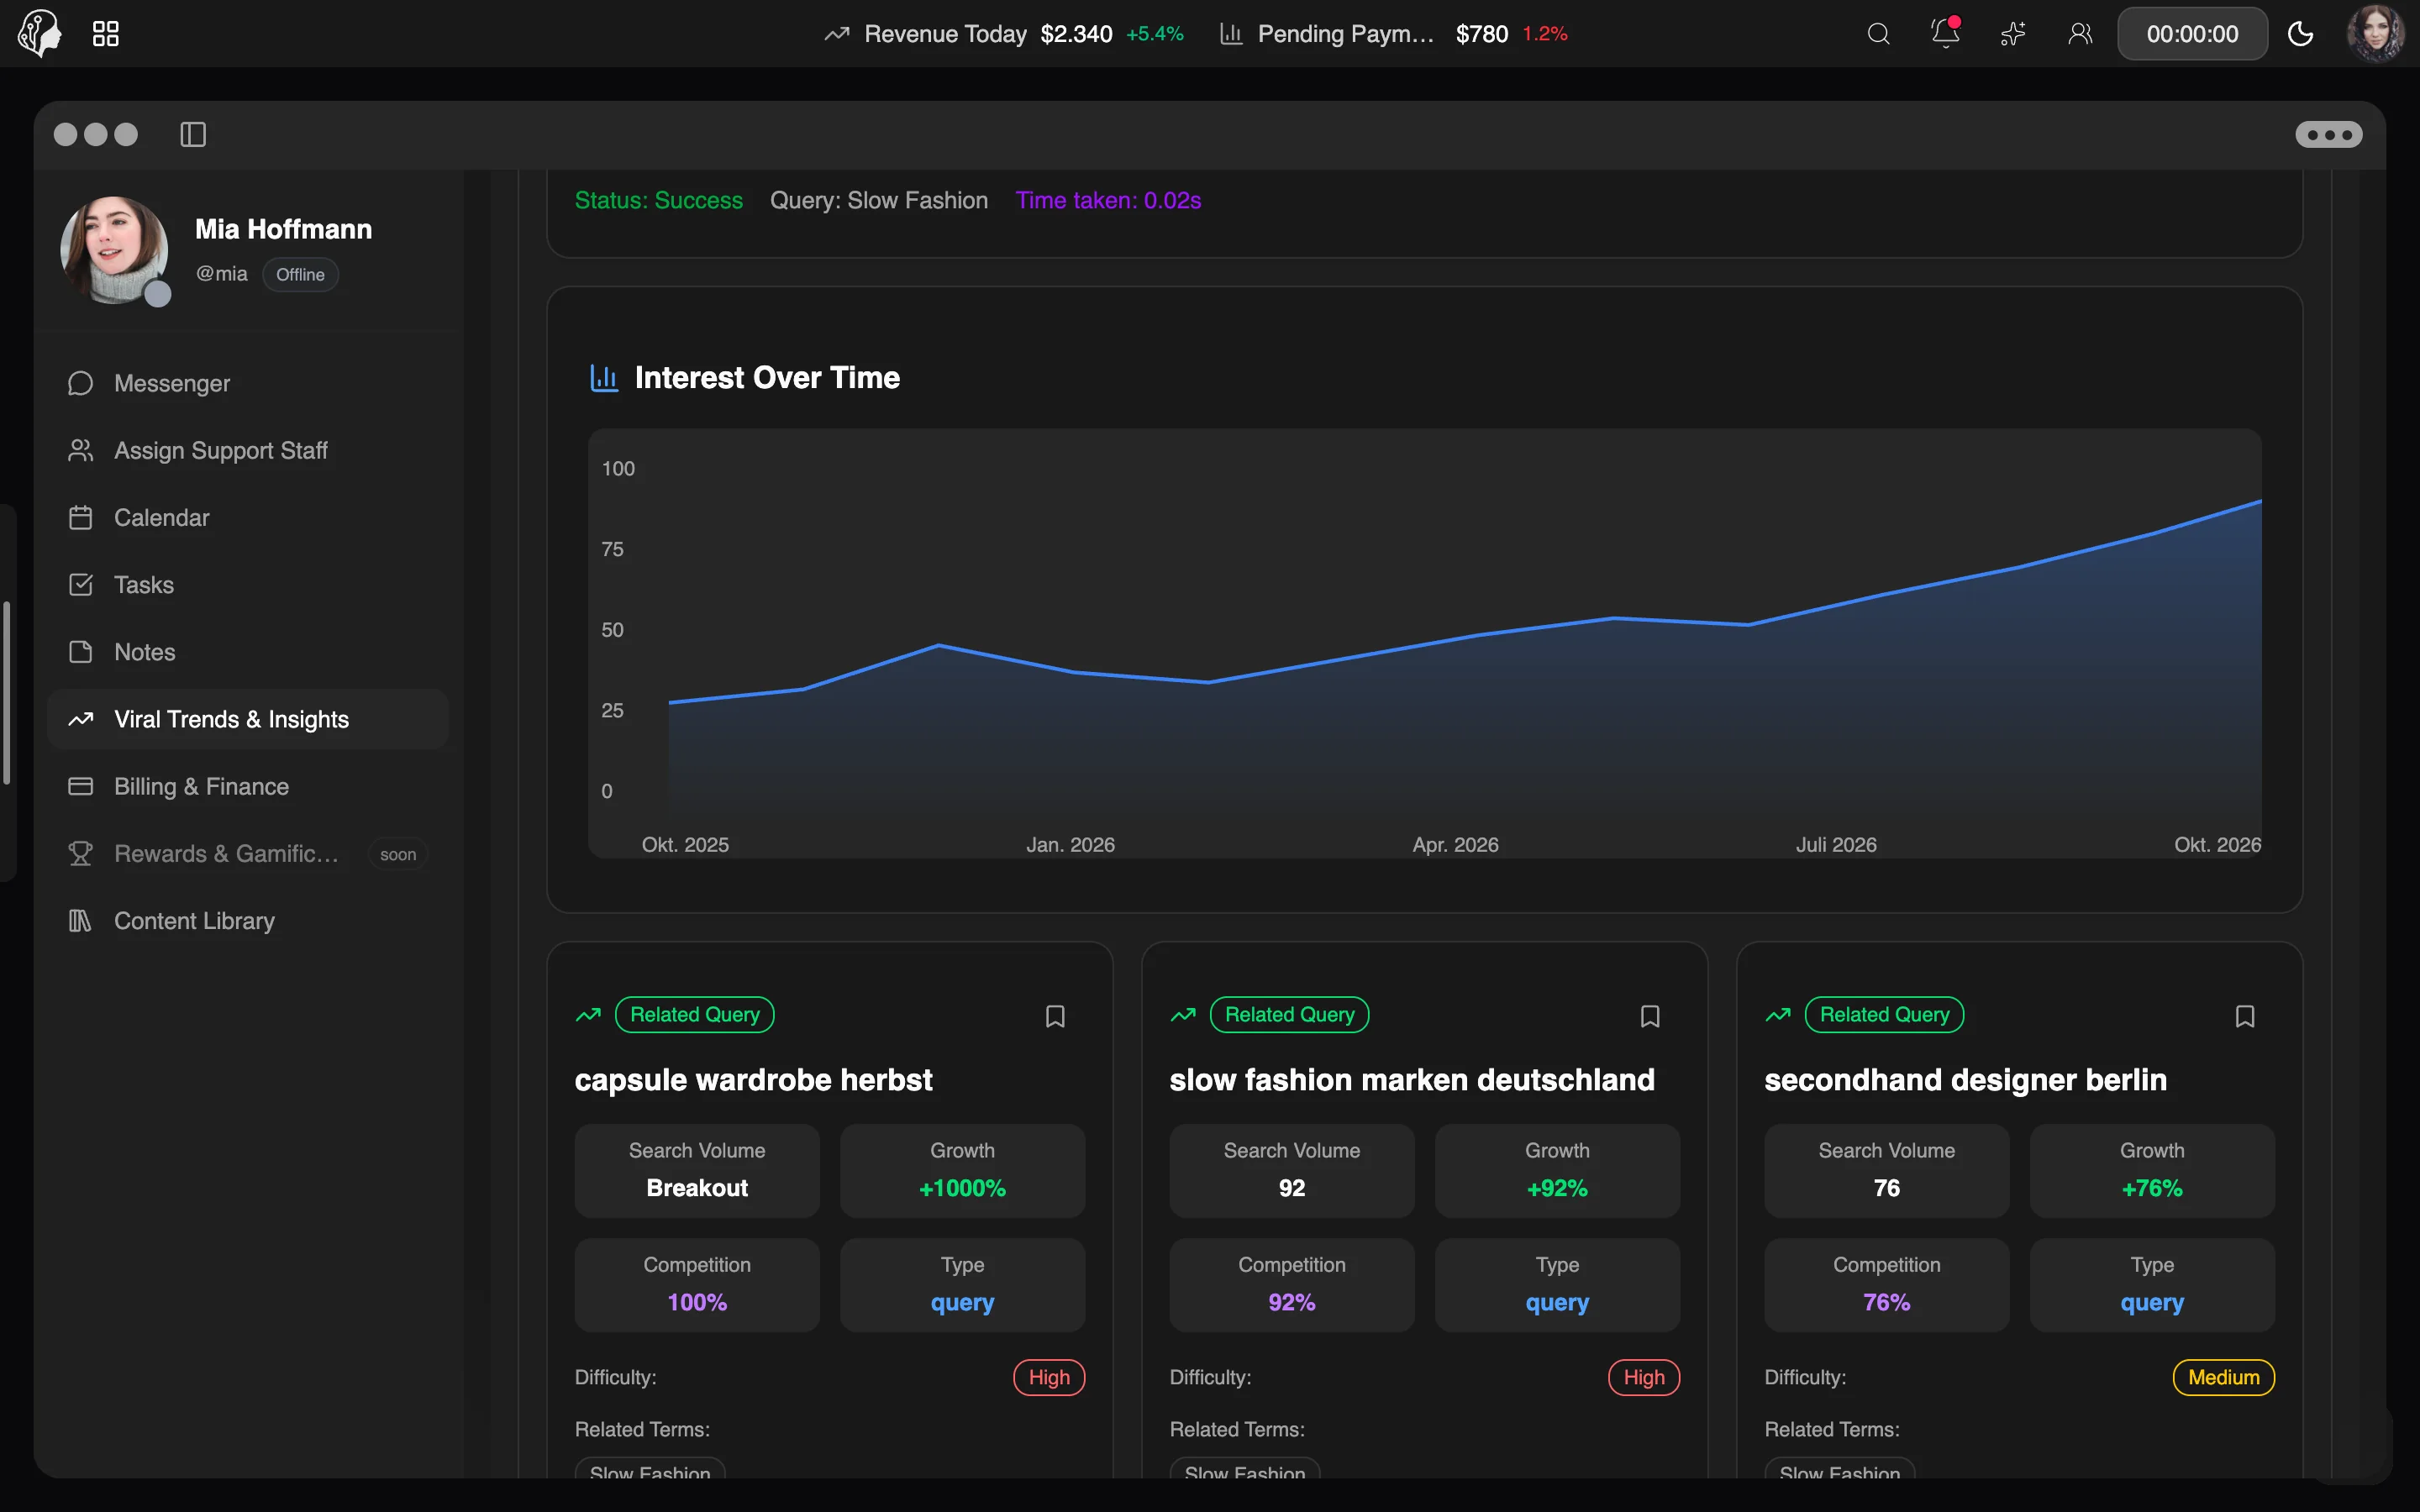Open the notifications bell

point(1945,33)
